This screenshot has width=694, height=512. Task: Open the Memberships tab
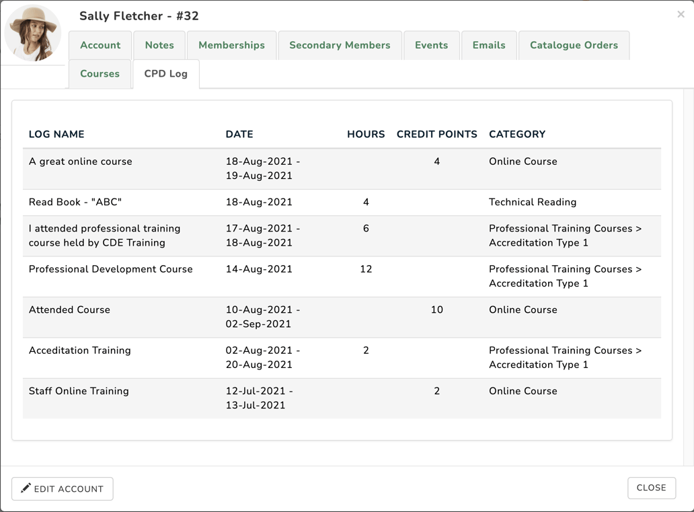point(231,45)
